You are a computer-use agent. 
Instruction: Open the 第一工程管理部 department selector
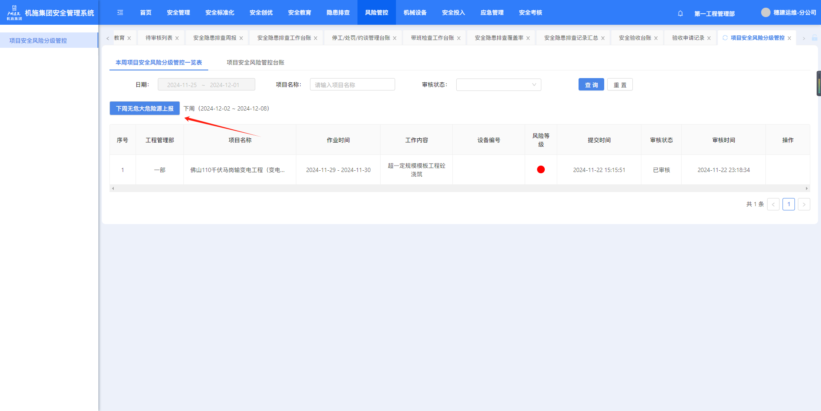click(x=714, y=14)
